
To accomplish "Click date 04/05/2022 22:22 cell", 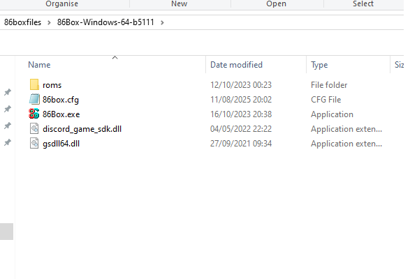I will click(x=241, y=129).
